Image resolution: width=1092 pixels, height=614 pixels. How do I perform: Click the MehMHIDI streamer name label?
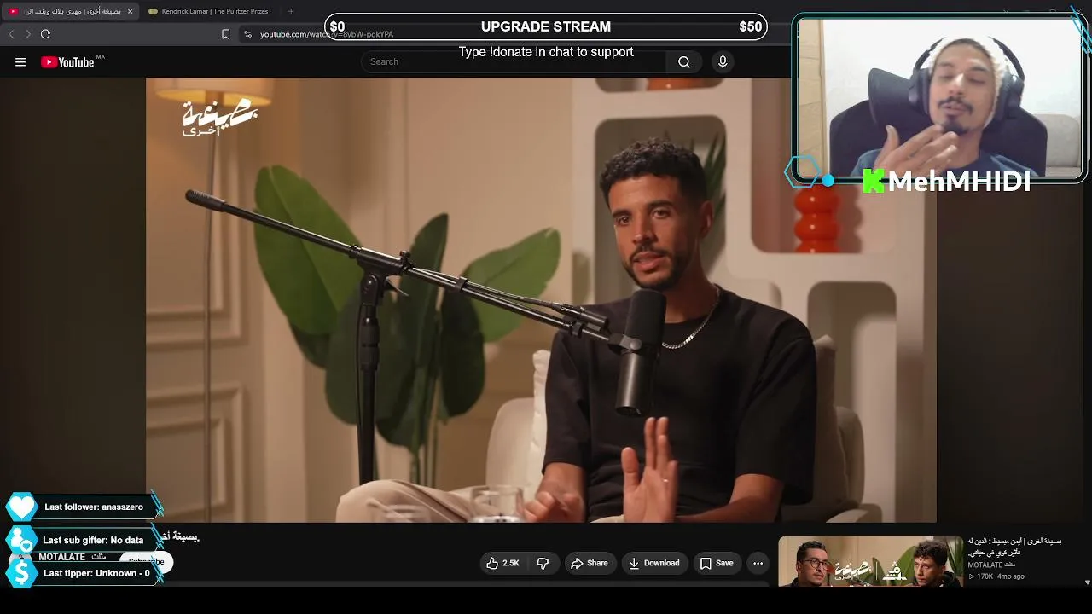click(x=959, y=181)
